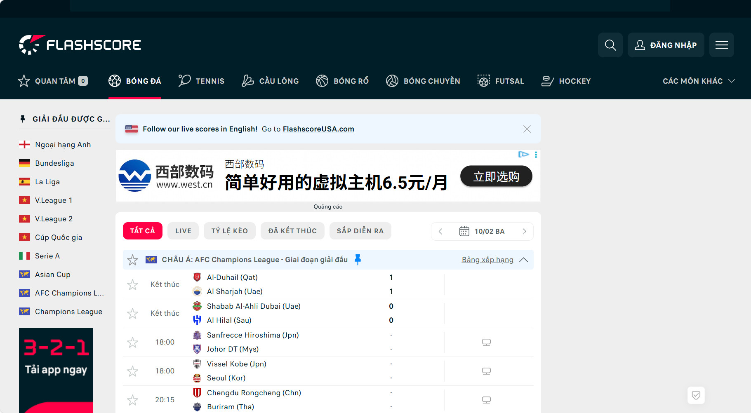Open Bảng xếp hạng standings link
Image resolution: width=751 pixels, height=413 pixels.
click(487, 260)
